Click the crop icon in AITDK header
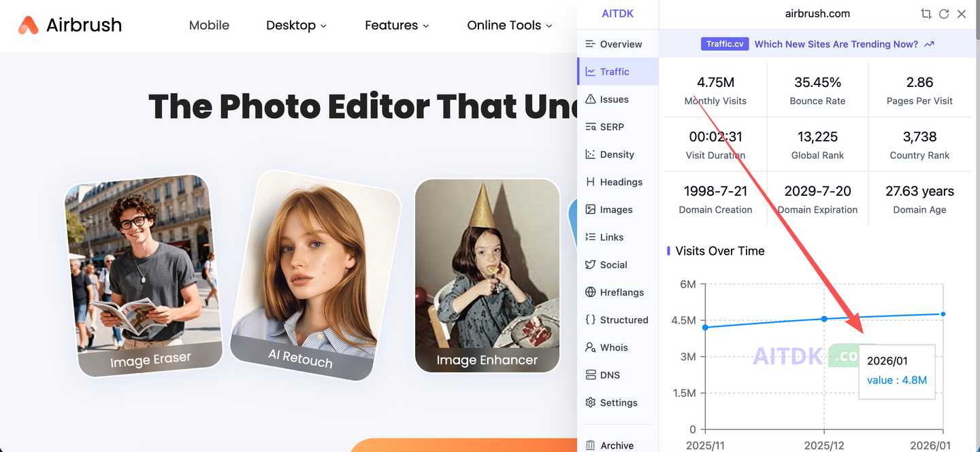The width and height of the screenshot is (980, 452). coord(926,14)
